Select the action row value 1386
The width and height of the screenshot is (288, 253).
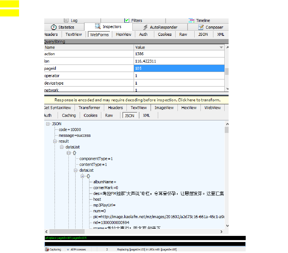179,54
